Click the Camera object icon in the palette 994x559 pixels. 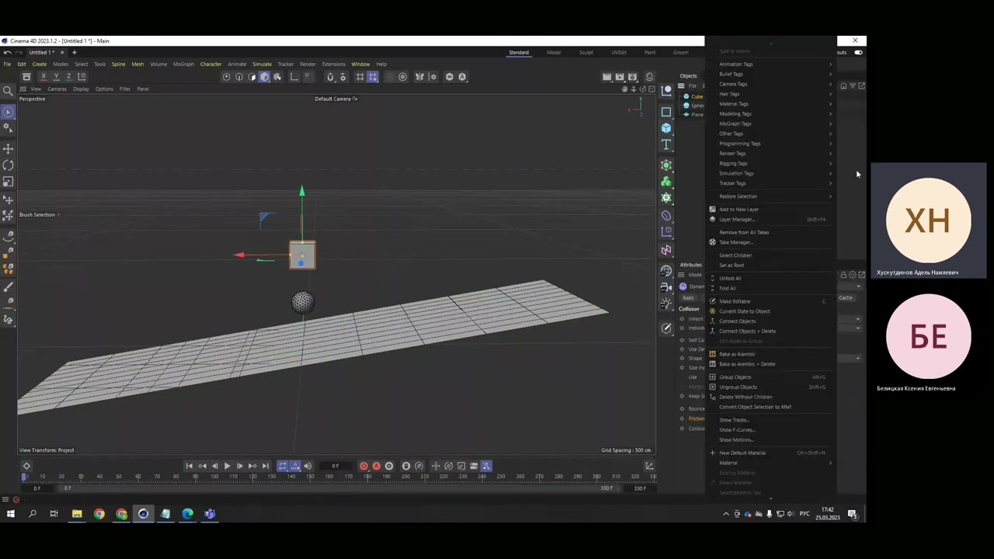coord(666,286)
